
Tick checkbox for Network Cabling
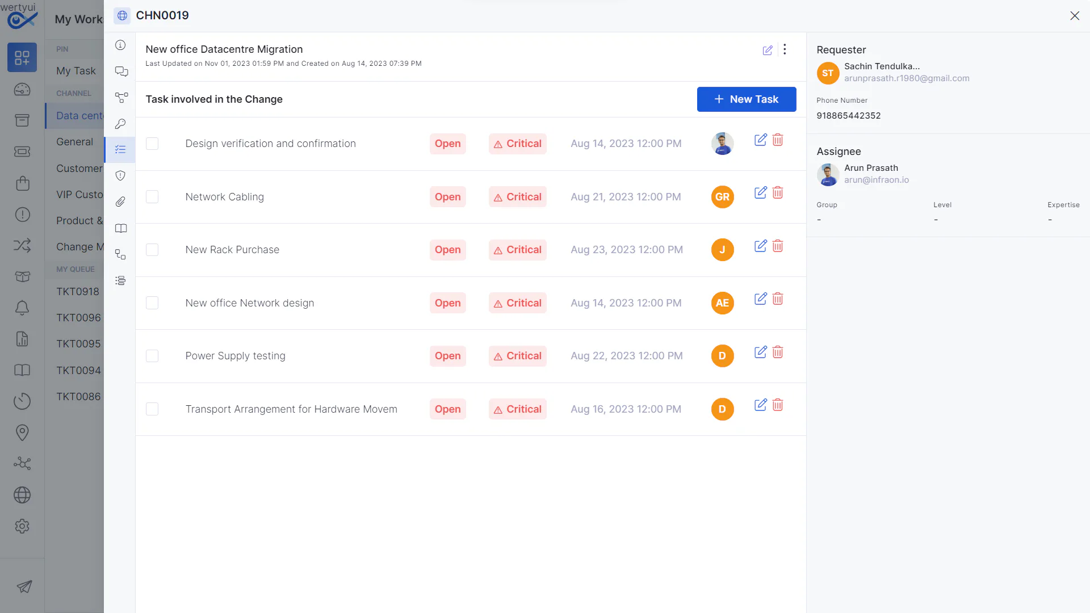(152, 197)
